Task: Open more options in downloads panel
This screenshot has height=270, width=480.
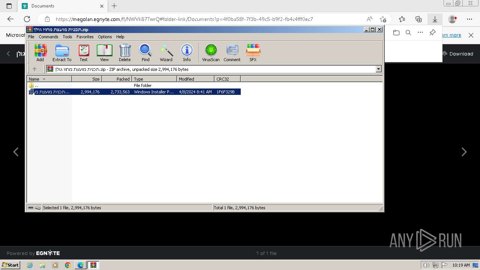Action: point(420,33)
